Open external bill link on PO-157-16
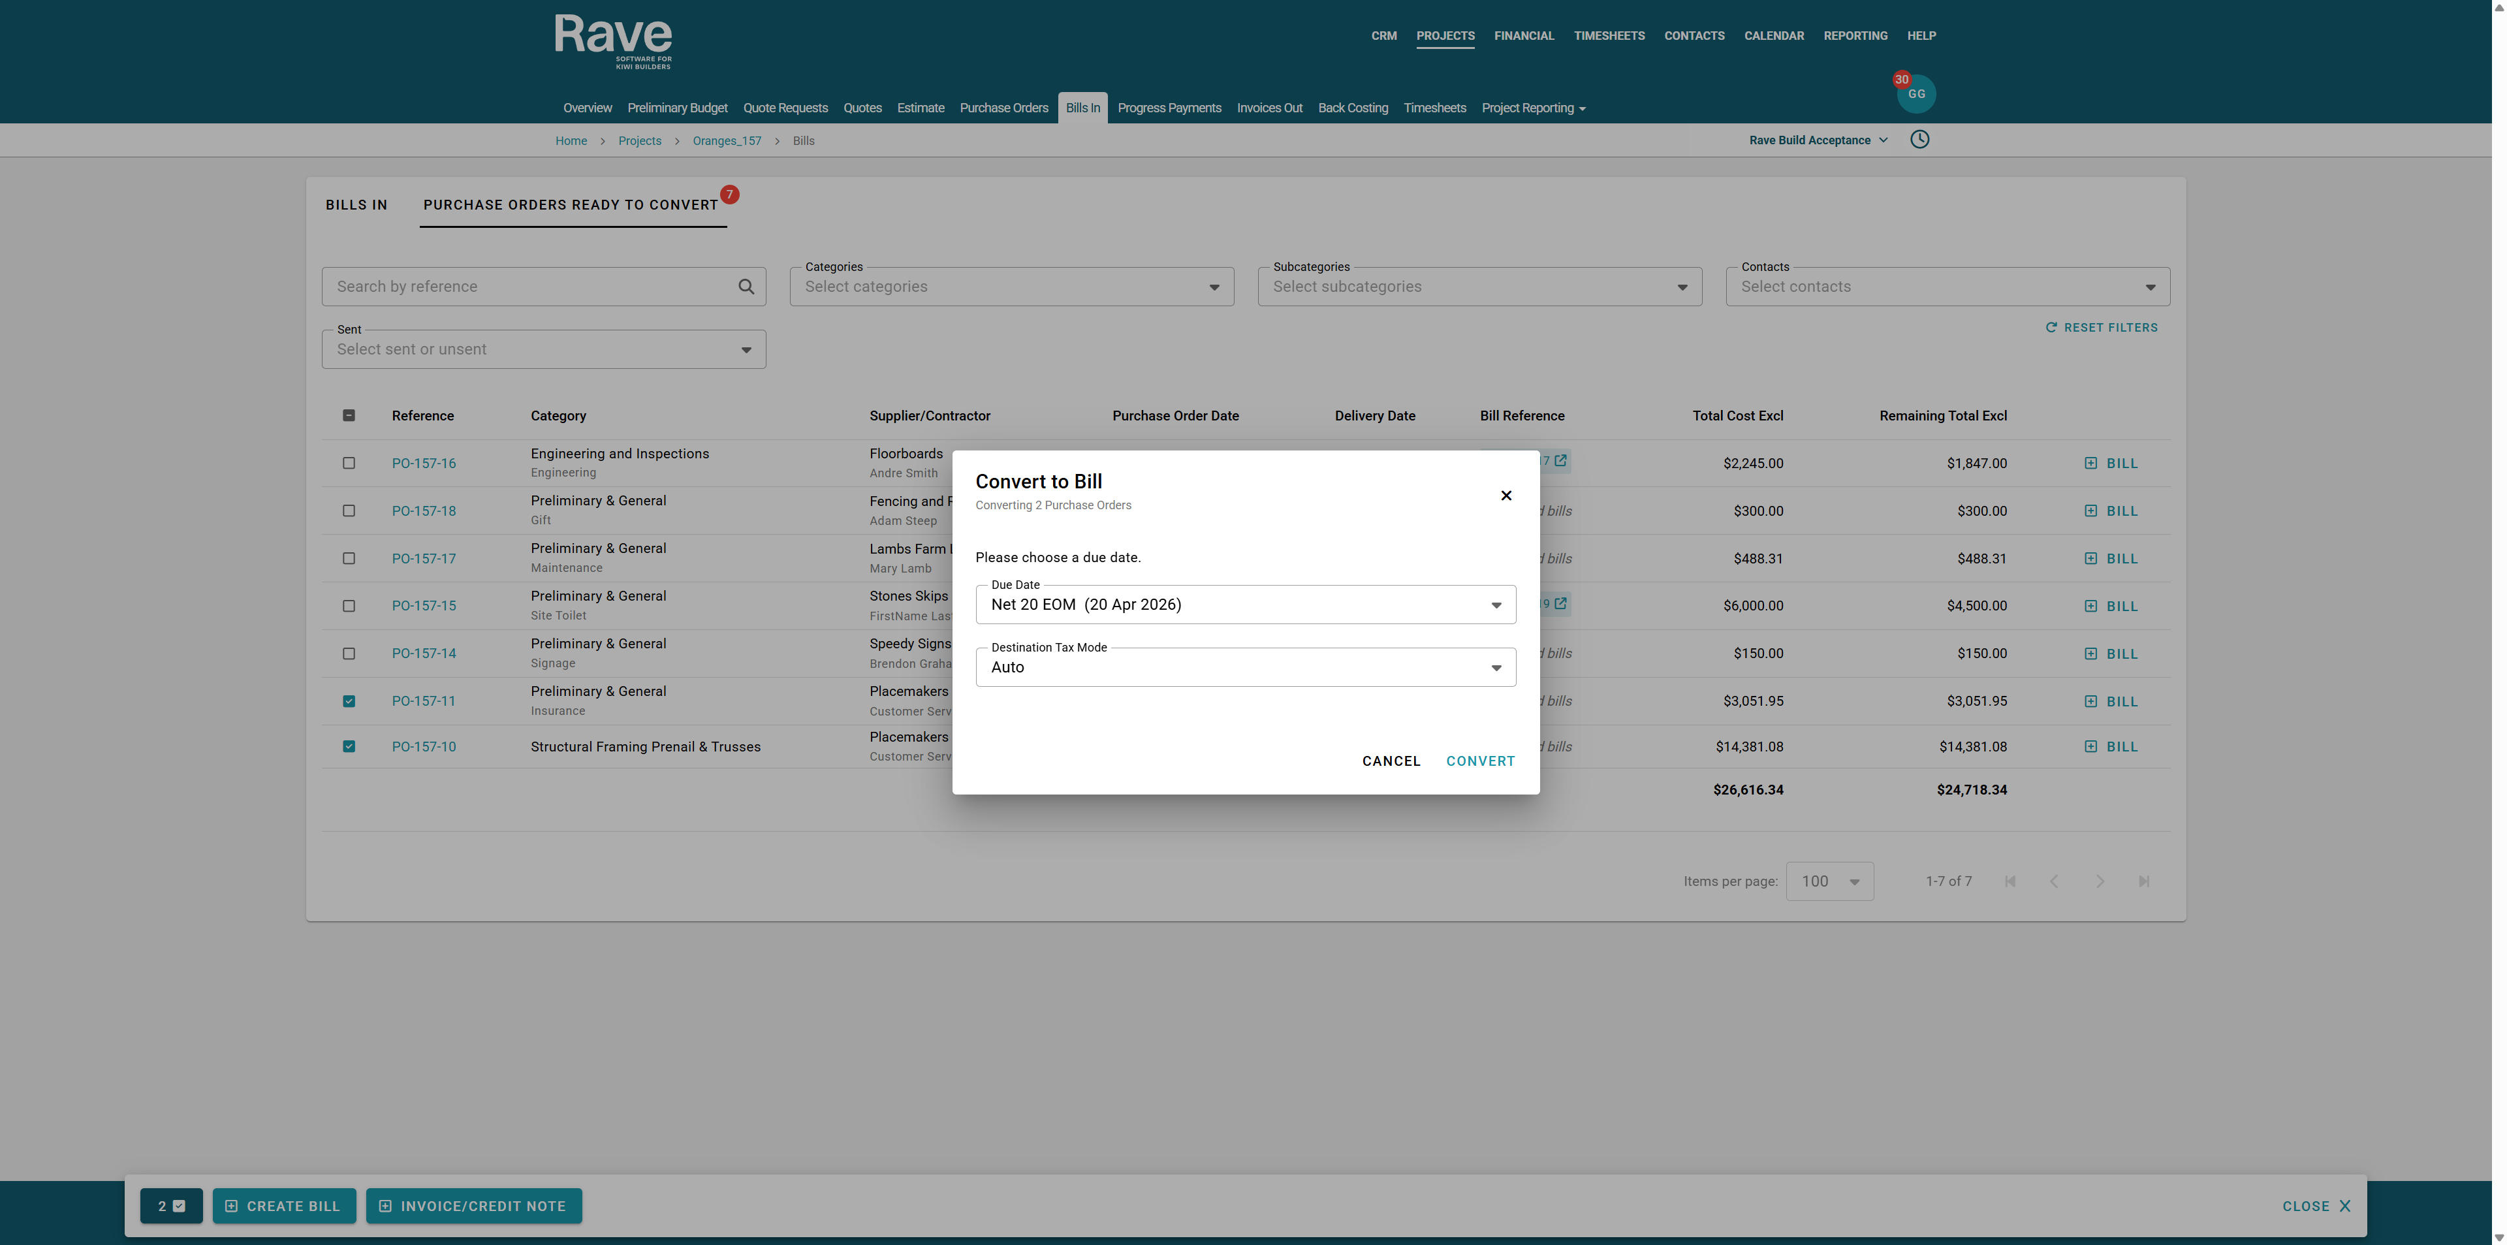Viewport: 2507px width, 1245px height. pos(1560,462)
